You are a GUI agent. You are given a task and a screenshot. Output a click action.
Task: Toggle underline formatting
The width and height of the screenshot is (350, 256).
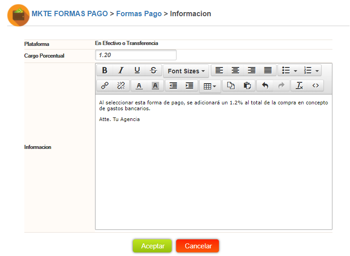coord(137,71)
